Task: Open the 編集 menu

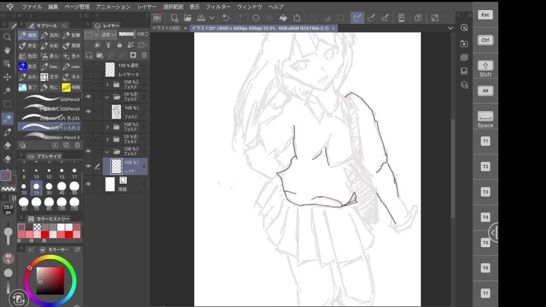Action: 53,7
